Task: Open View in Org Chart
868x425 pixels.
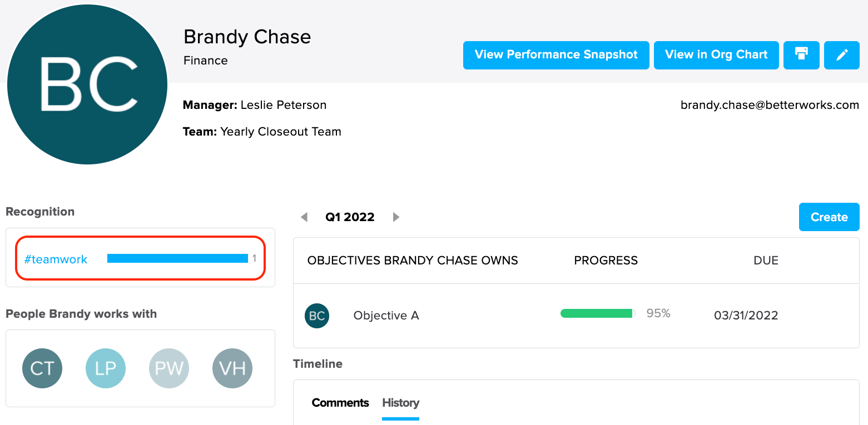Action: click(x=716, y=55)
